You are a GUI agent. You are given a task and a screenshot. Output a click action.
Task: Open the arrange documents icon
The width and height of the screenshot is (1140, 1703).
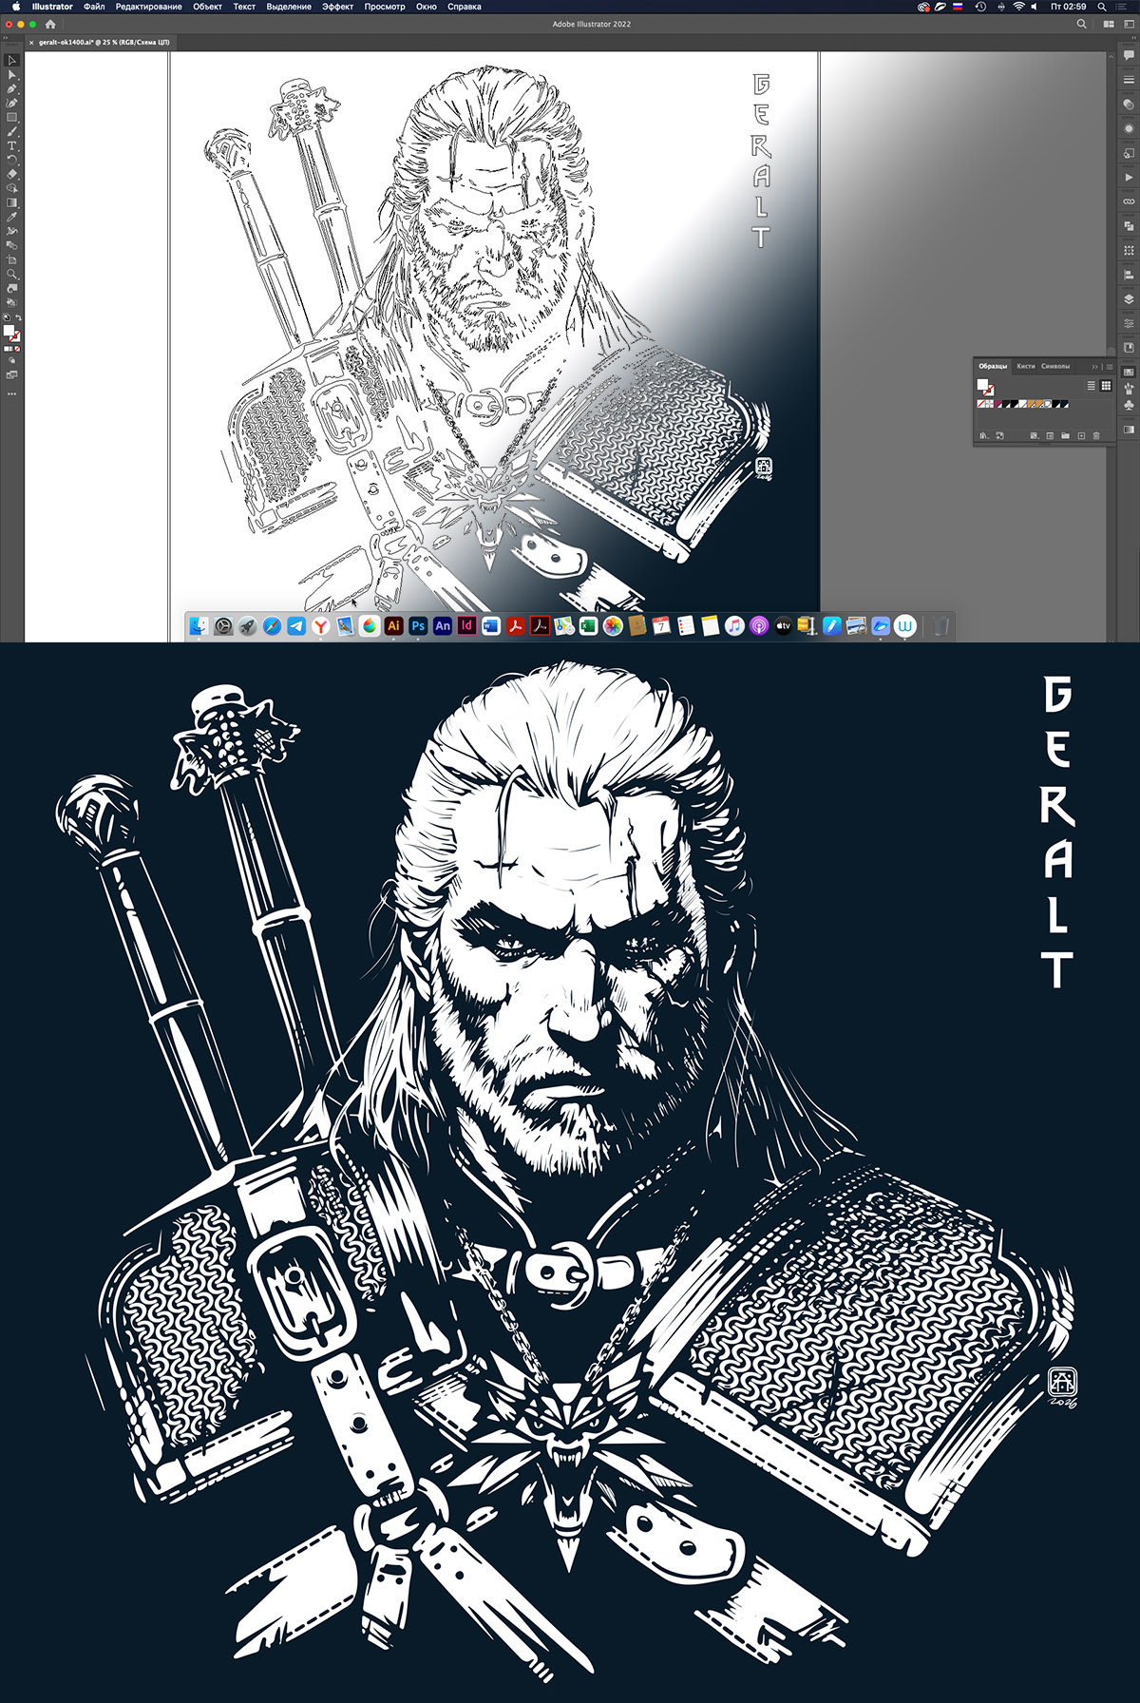[1109, 24]
